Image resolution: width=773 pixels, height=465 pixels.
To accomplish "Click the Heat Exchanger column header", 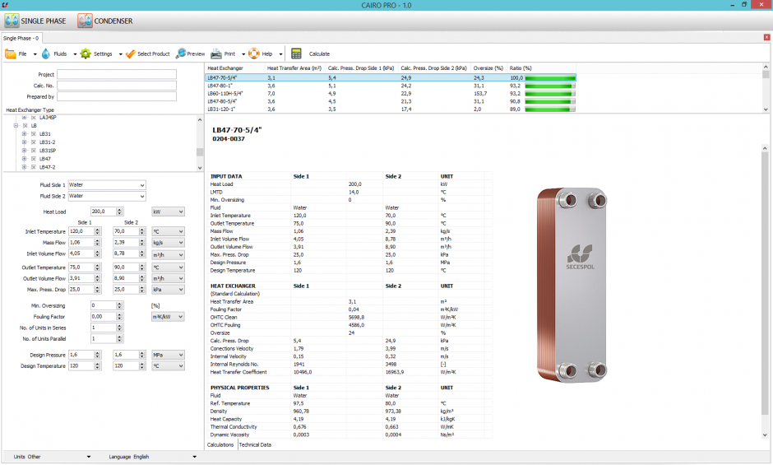I will [x=235, y=68].
